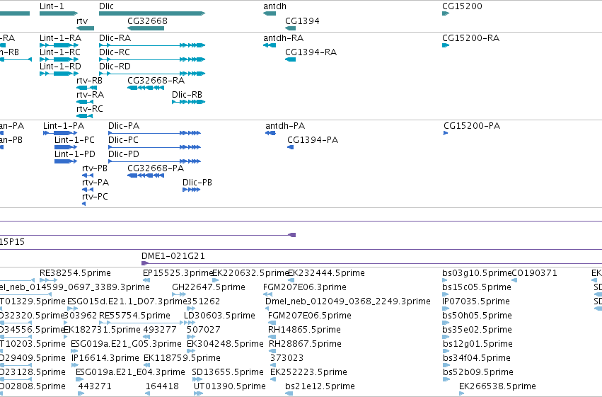The height and width of the screenshot is (397, 602).
Task: Click the CG32668-PA coding sequence
Action: 146,176
